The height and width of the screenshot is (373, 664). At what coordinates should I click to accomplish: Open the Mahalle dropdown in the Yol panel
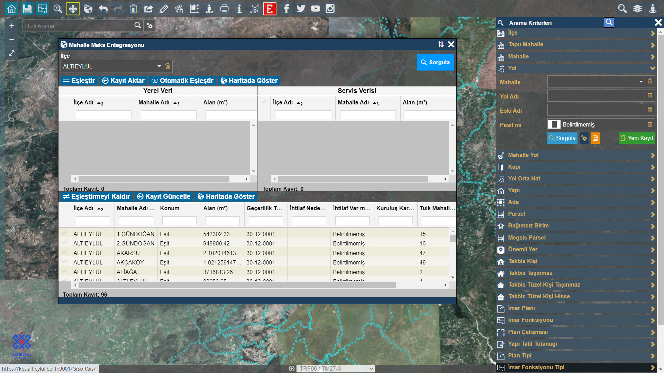click(595, 82)
